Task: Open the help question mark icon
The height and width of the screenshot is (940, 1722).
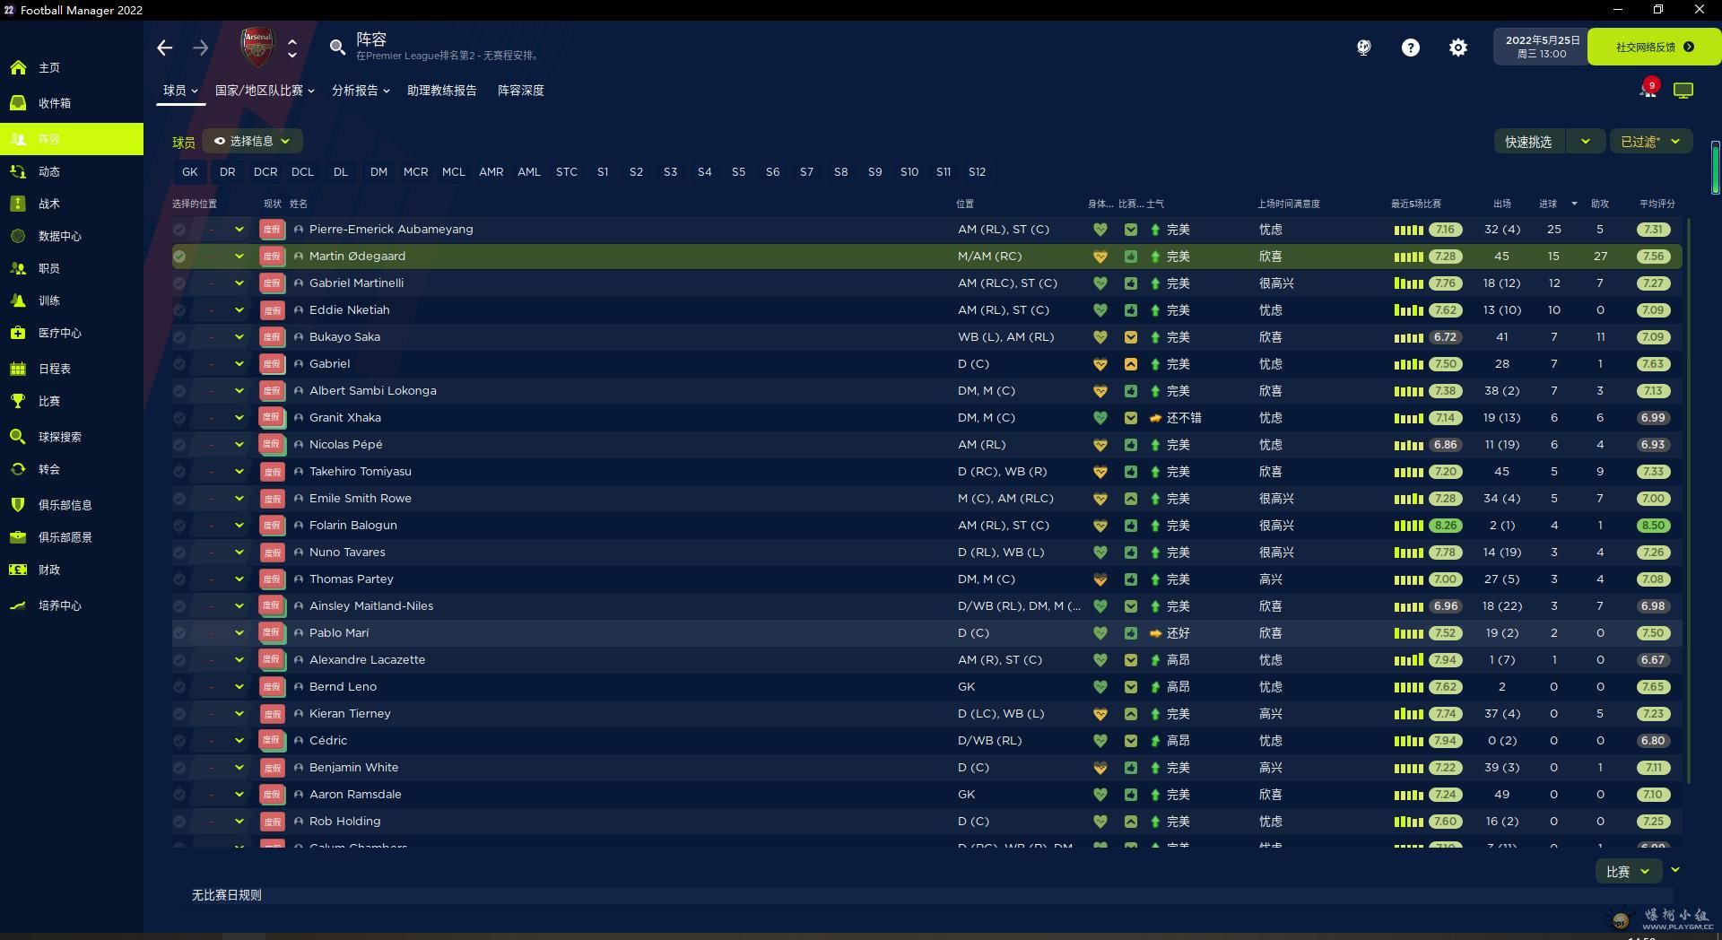Action: point(1411,48)
